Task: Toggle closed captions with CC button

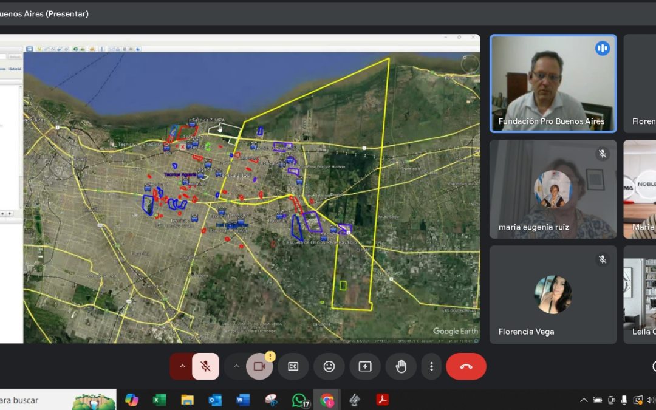Action: click(293, 366)
